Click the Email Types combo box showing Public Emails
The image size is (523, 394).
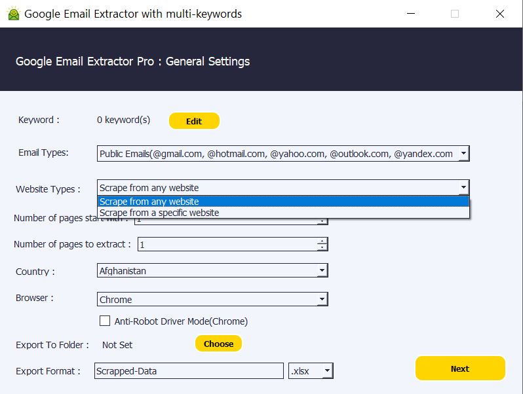[x=283, y=154]
